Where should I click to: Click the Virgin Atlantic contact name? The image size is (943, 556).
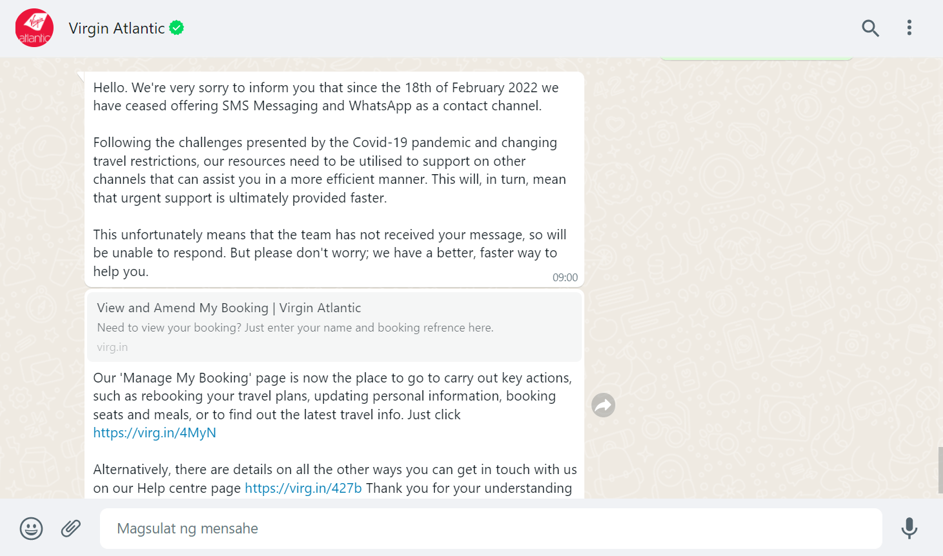coord(117,28)
